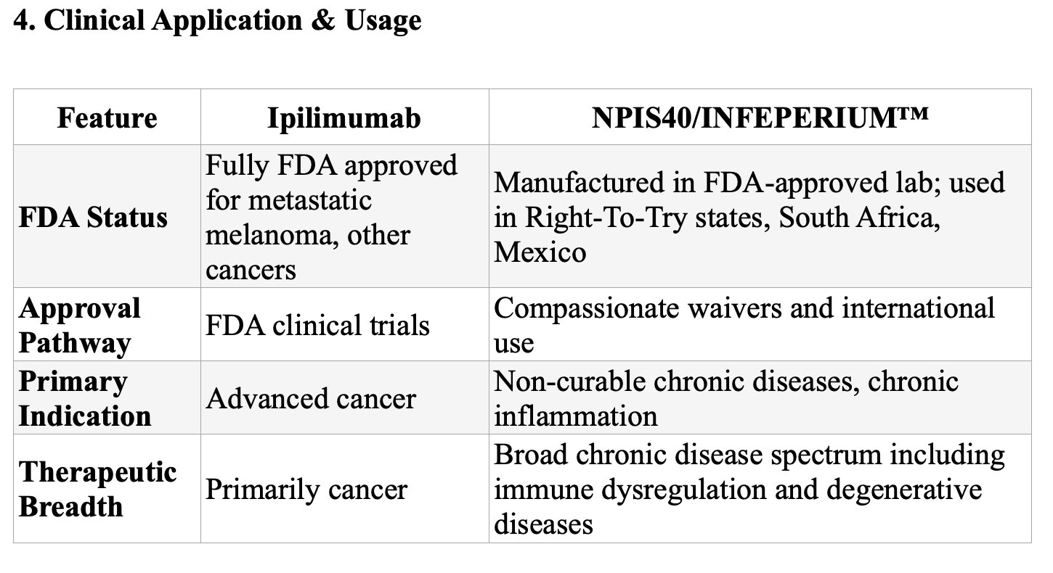Click the "Primary Indication" row label
Viewport: 1053px width, 573px height.
[x=85, y=398]
